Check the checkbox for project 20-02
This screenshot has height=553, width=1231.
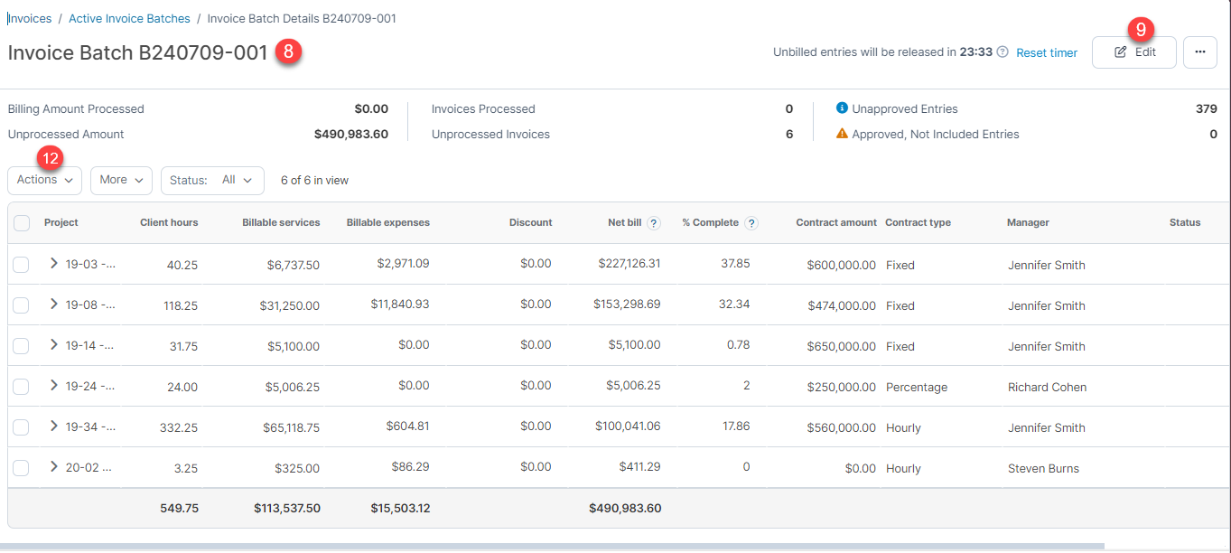(21, 467)
